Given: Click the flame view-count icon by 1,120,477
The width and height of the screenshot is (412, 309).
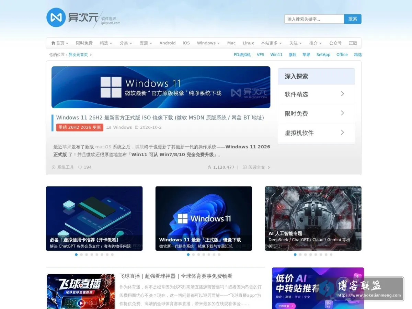Looking at the screenshot, I should pyautogui.click(x=209, y=167).
